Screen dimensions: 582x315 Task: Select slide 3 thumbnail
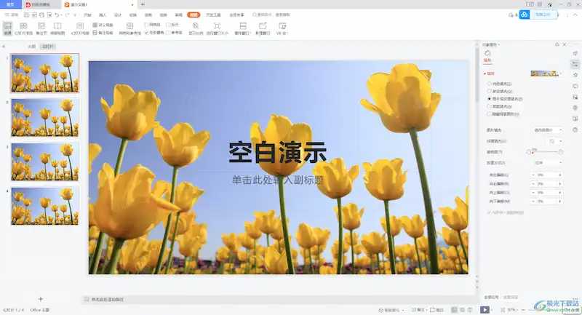[x=45, y=162]
